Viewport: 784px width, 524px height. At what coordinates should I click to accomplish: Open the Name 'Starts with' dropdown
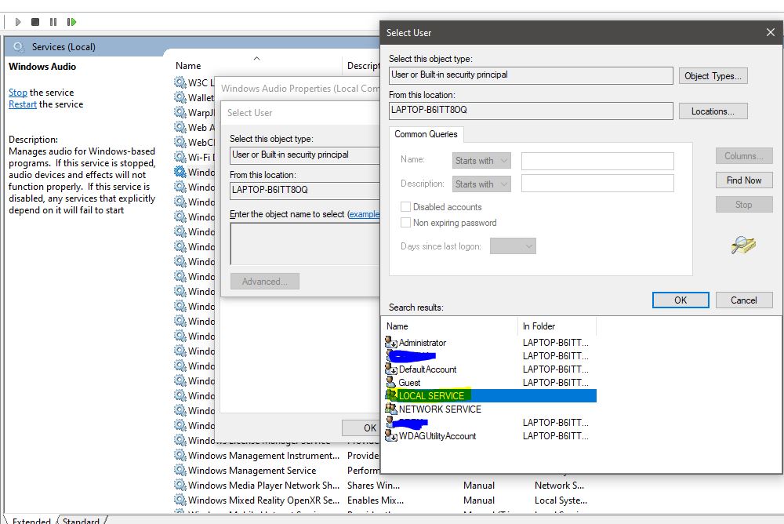pos(481,160)
